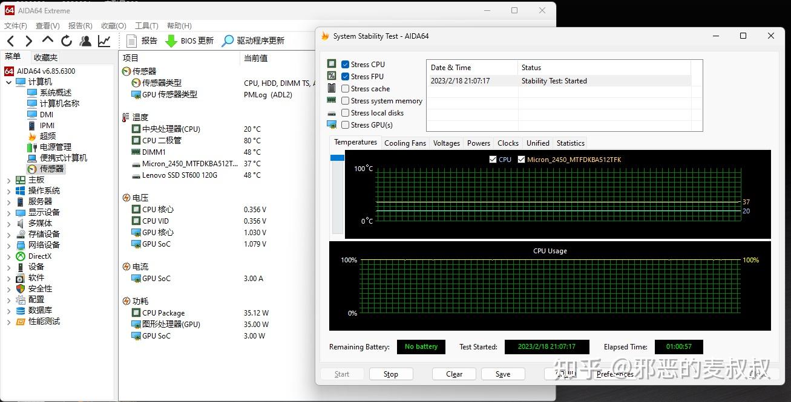Image resolution: width=791 pixels, height=402 pixels.
Task: Select the 超频 overclock tree item
Action: [42, 136]
